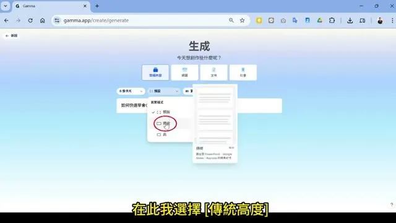396x223 pixels.
Task: Select the webpage content type card
Action: point(184,72)
